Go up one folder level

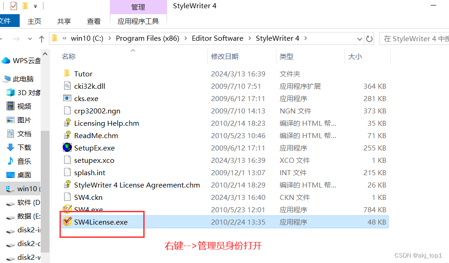point(42,38)
